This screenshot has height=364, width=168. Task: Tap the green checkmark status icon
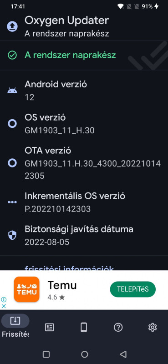[x=12, y=56]
